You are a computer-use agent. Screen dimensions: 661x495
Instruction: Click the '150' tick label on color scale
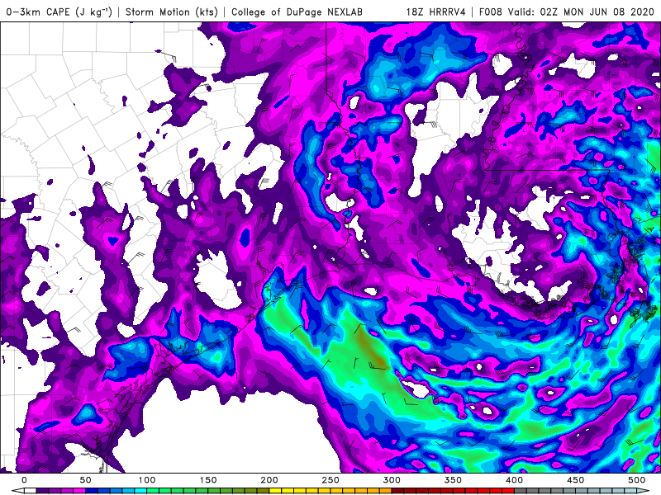point(208,480)
